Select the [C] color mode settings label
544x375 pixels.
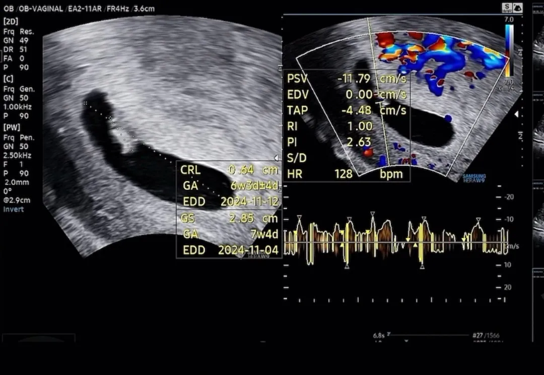click(8, 79)
